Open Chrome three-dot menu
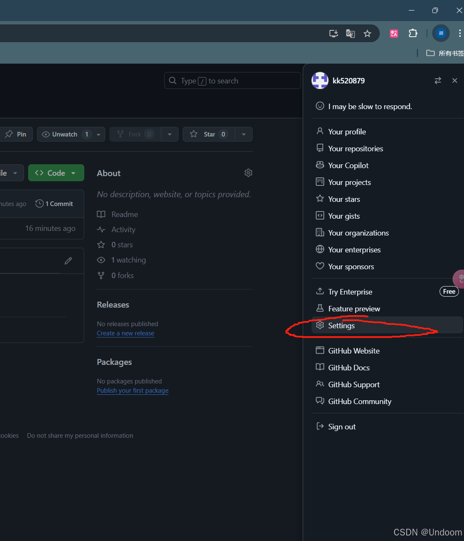This screenshot has height=541, width=464. point(459,33)
